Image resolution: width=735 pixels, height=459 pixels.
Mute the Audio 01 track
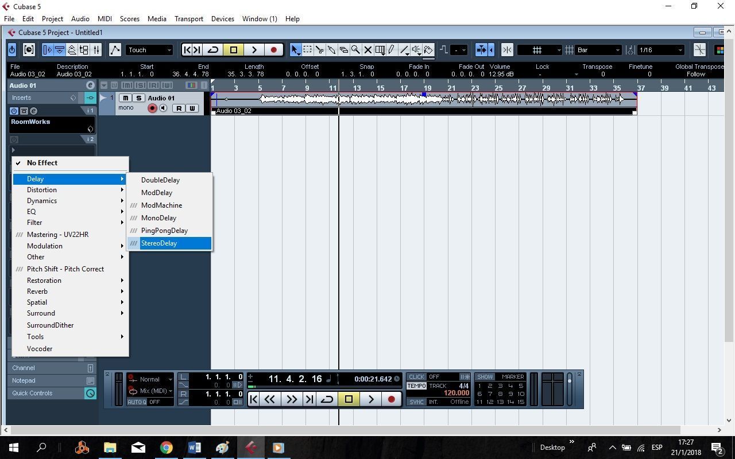[126, 98]
